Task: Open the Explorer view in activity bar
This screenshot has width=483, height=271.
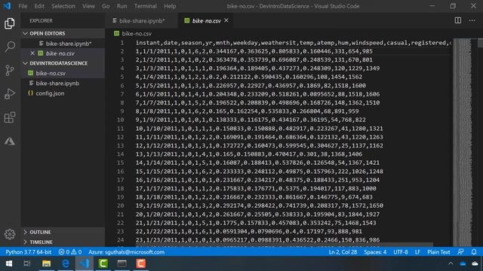Action: [x=10, y=23]
